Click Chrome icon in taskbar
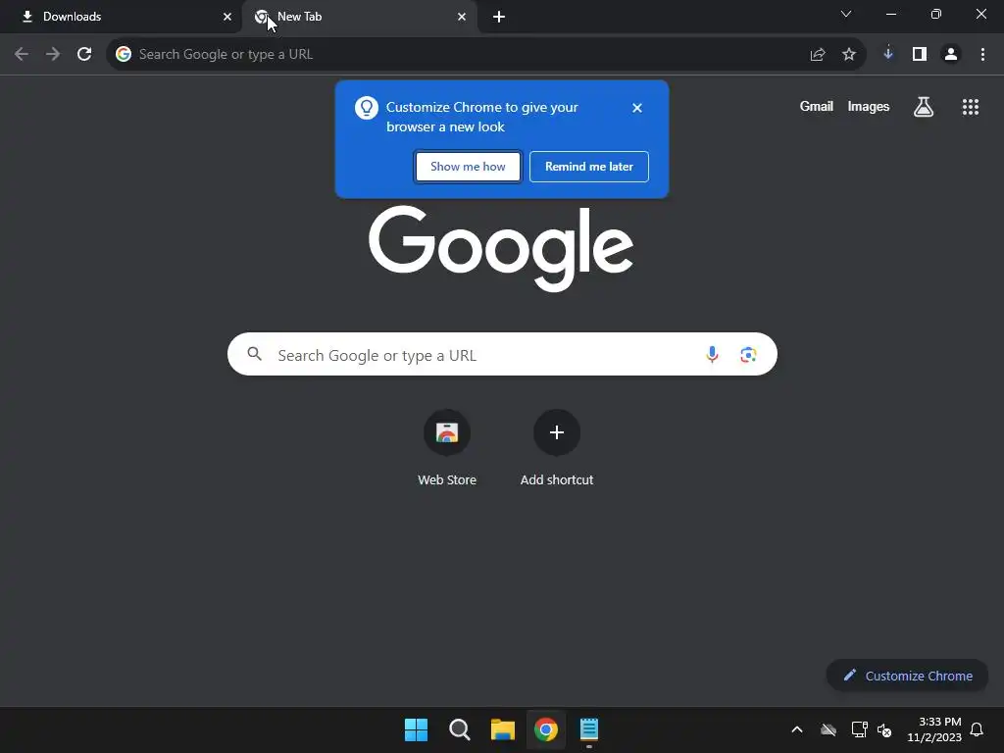The height and width of the screenshot is (753, 1004). click(x=545, y=729)
